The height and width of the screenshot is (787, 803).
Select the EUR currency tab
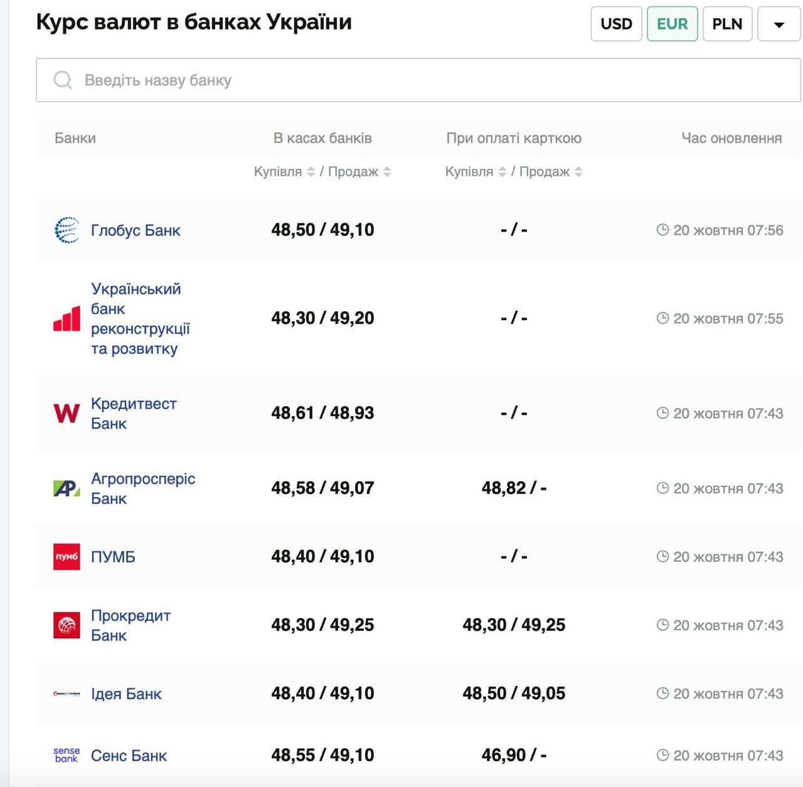[x=672, y=24]
